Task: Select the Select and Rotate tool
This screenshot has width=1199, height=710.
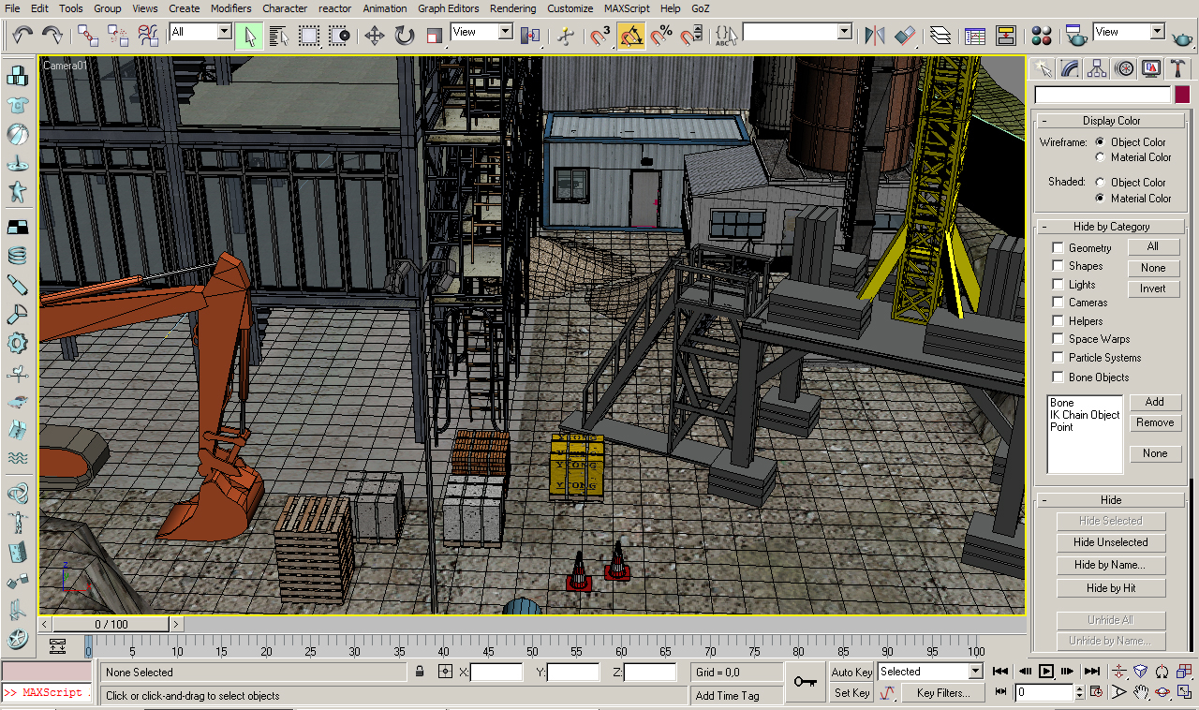Action: [403, 36]
